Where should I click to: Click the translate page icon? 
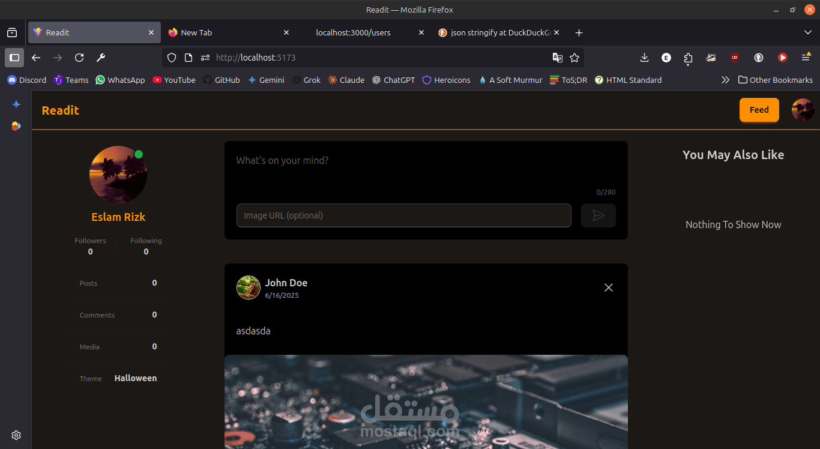(x=558, y=58)
